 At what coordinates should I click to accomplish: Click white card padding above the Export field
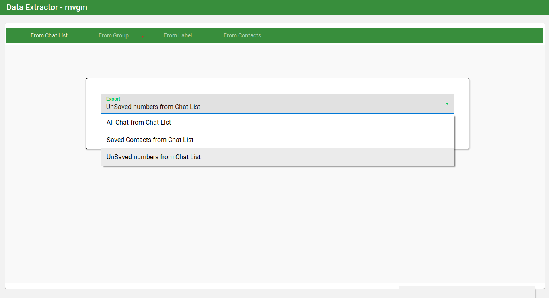coord(278,86)
